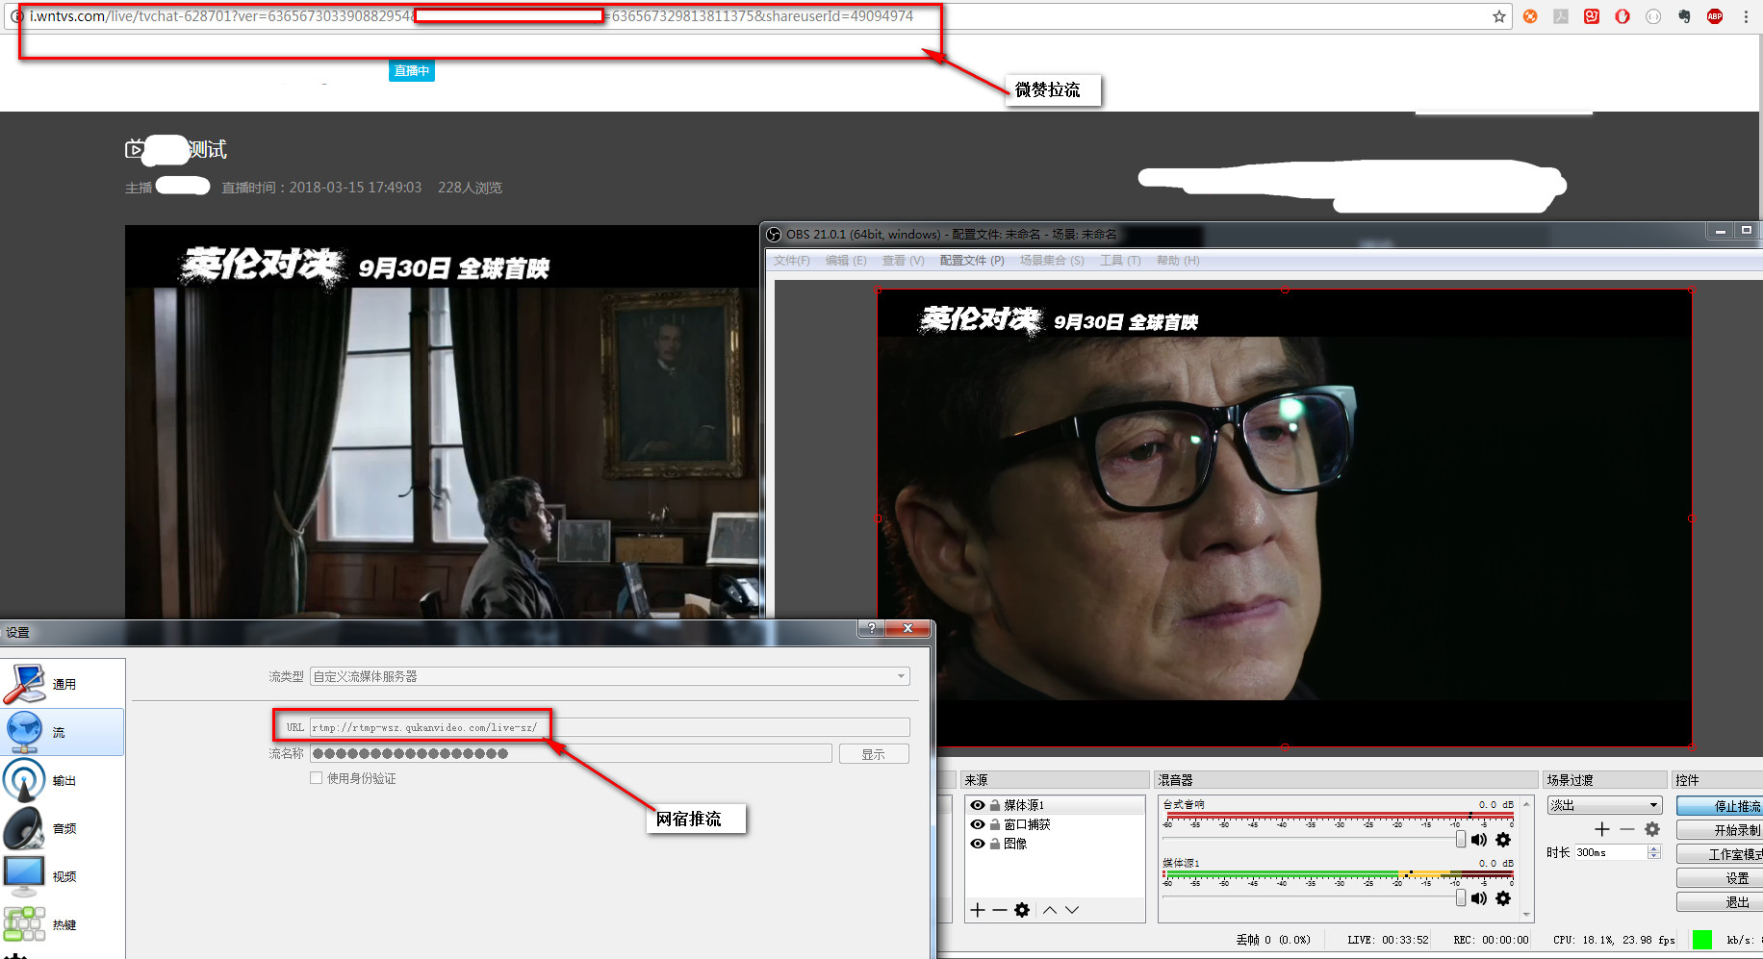Open the 场景集合(S) menu in OBS
This screenshot has height=959, width=1763.
pos(1052,261)
